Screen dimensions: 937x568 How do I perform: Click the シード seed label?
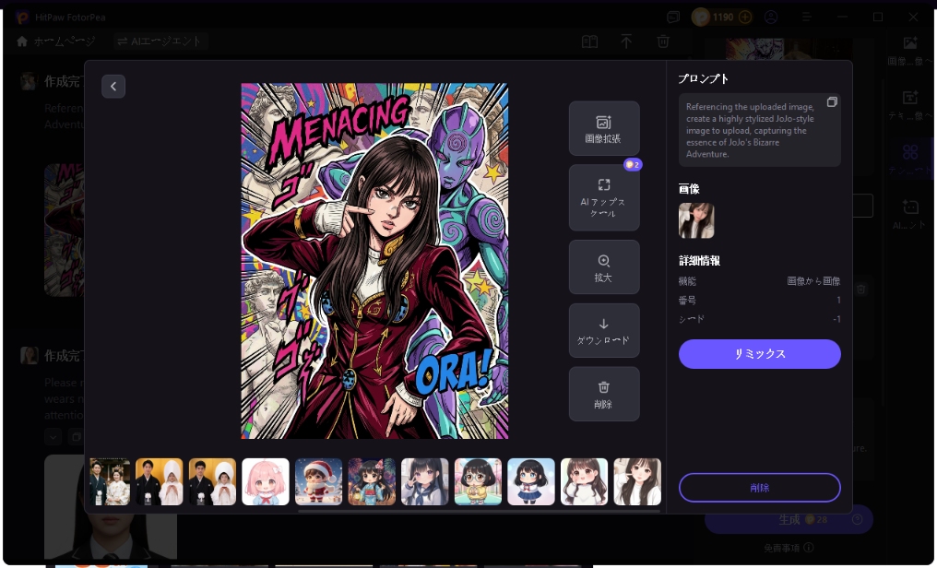coord(692,319)
